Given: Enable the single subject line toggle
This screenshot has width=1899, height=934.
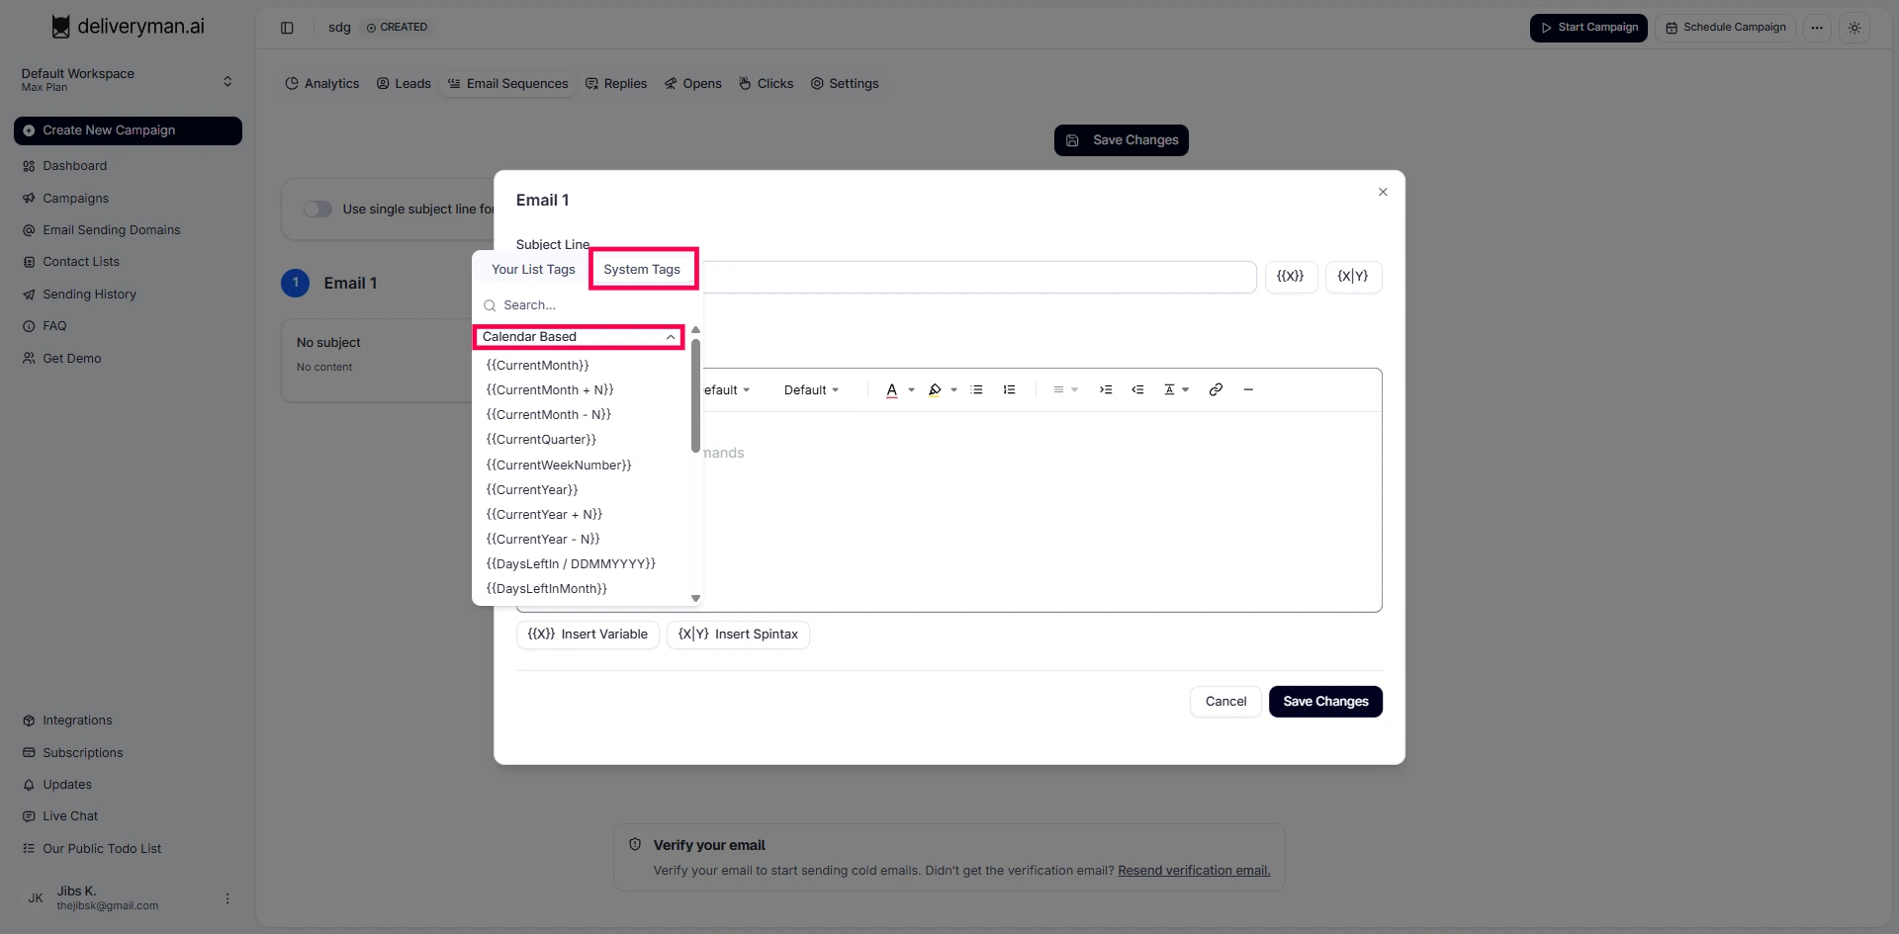Looking at the screenshot, I should click(x=317, y=210).
